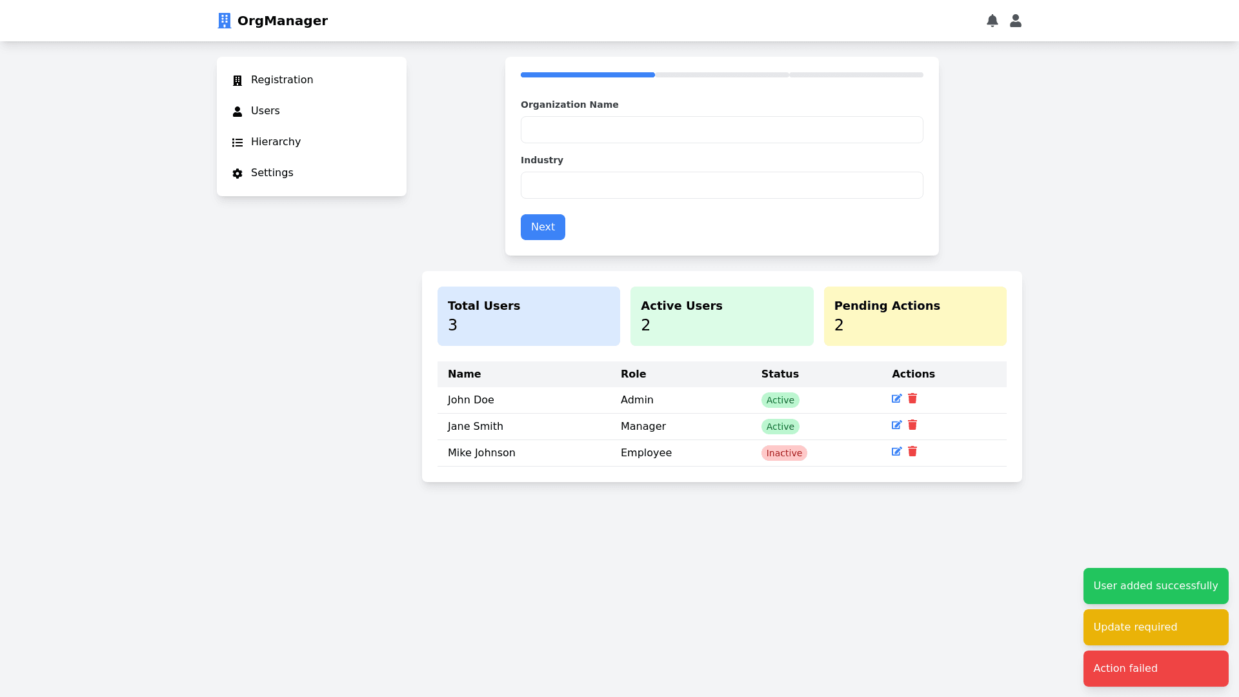Click the OrgManager building logo icon
The image size is (1239, 697).
coord(224,21)
